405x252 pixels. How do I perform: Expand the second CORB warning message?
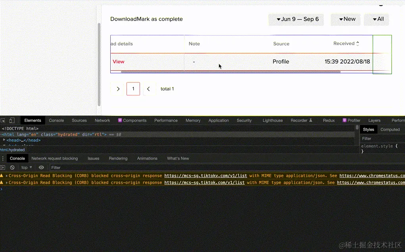6,182
